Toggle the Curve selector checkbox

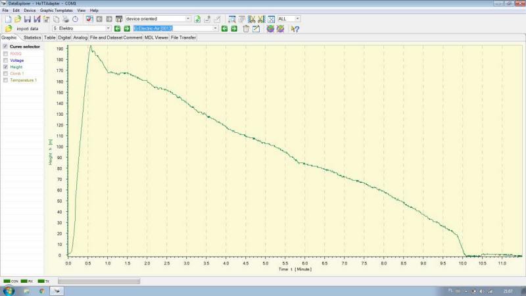point(5,47)
